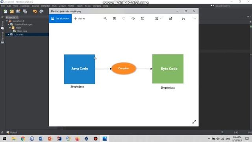Open Windows Start menu

4,138
